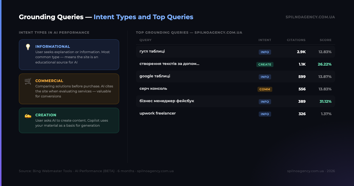354x186 pixels.
Task: Click the writing hand icon in Creation card
Action: click(x=28, y=115)
